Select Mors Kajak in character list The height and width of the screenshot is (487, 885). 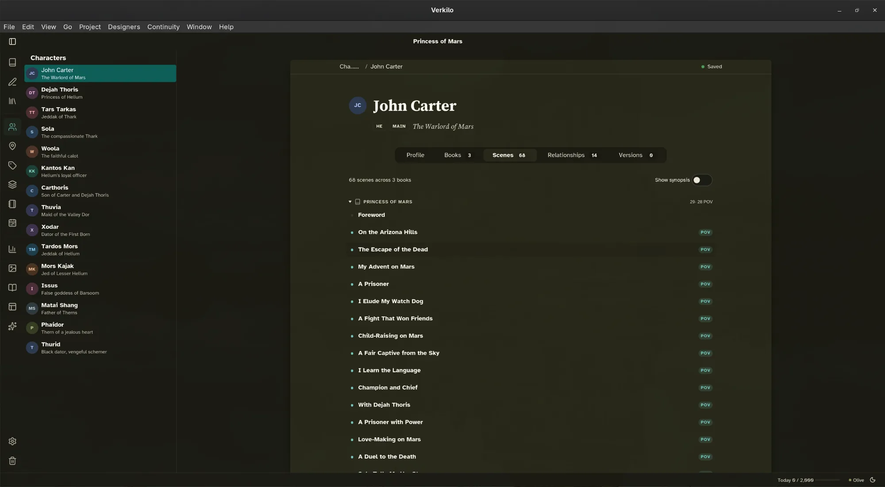point(100,270)
